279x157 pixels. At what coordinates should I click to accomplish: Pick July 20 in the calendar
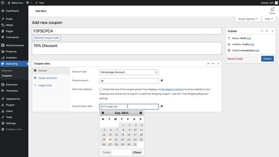(109, 140)
